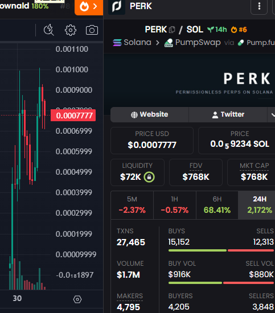Take a chart snapshot with camera icon
This screenshot has width=275, height=313.
[x=92, y=30]
